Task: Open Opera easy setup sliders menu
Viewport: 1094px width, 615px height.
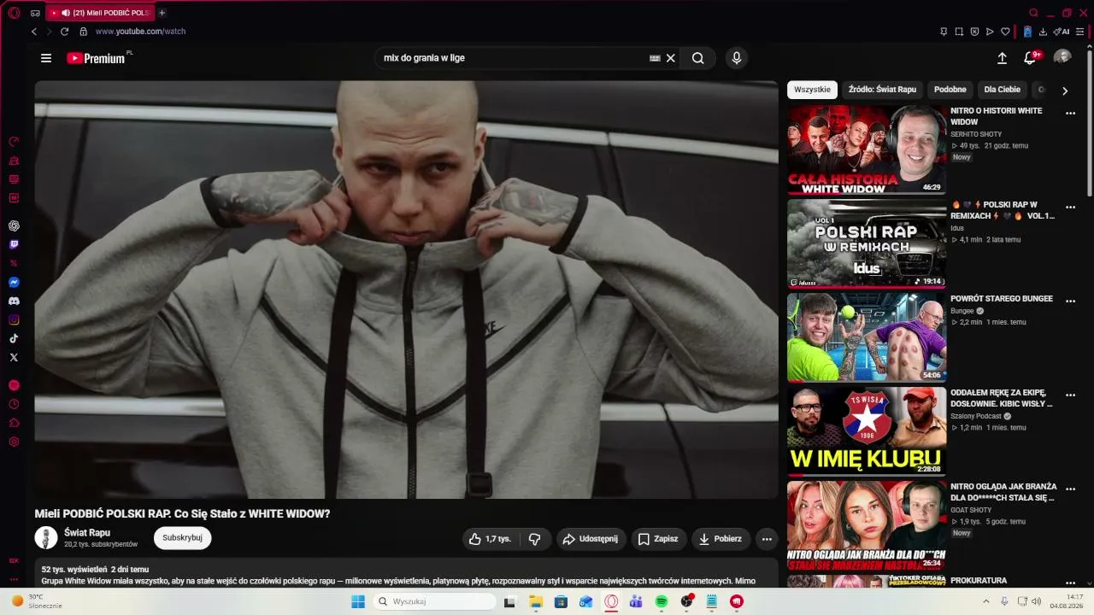Action: click(x=1079, y=32)
